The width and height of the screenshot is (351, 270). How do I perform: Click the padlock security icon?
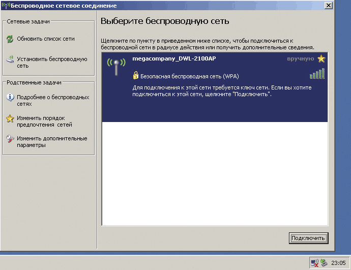[x=135, y=75]
